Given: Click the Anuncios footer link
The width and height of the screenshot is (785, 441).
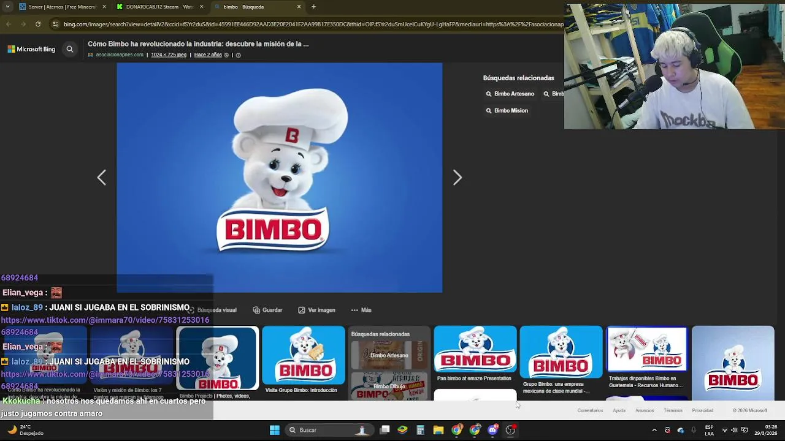Looking at the screenshot, I should pyautogui.click(x=645, y=410).
